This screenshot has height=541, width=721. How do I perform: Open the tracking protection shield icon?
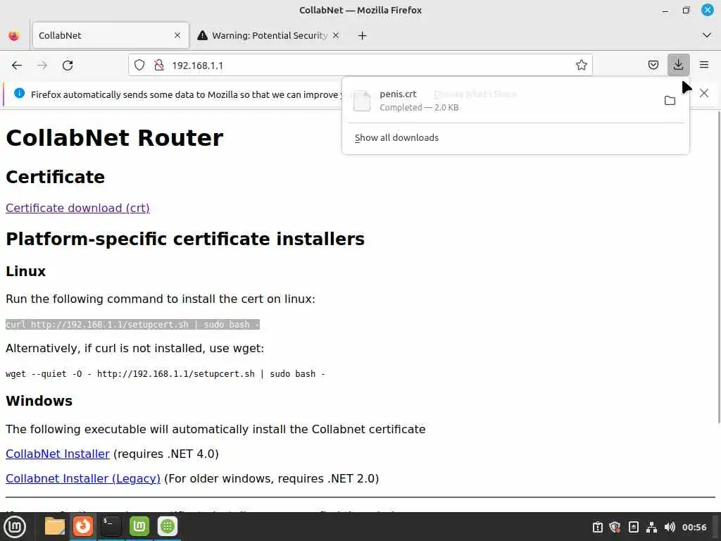pos(139,66)
